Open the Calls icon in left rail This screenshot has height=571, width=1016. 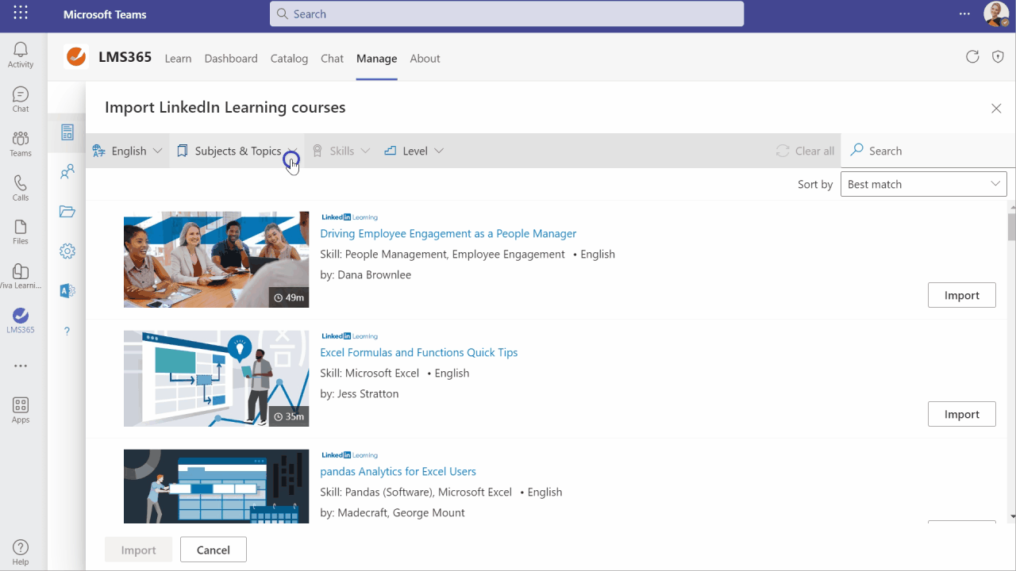pyautogui.click(x=21, y=188)
